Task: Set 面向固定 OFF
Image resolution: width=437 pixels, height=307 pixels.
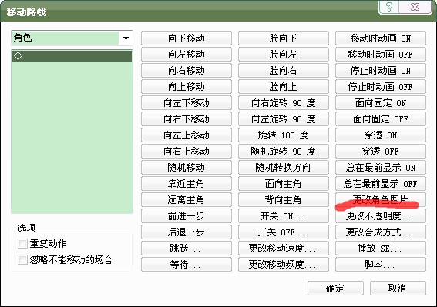Action: point(381,118)
